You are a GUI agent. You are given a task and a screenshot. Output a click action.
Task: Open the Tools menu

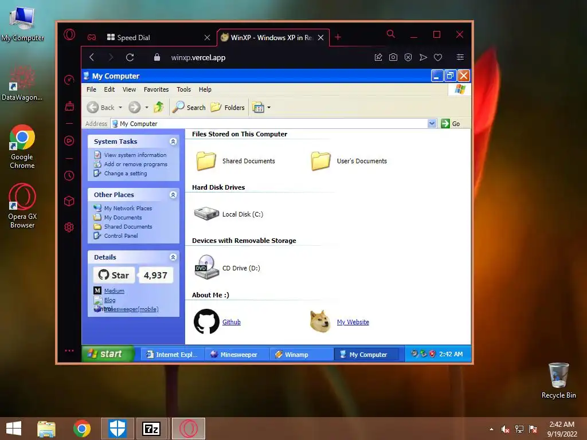tap(184, 89)
